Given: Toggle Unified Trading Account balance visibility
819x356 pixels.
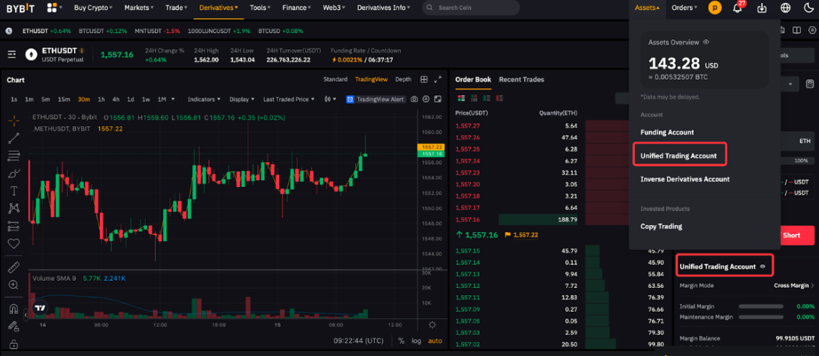Looking at the screenshot, I should pos(762,266).
